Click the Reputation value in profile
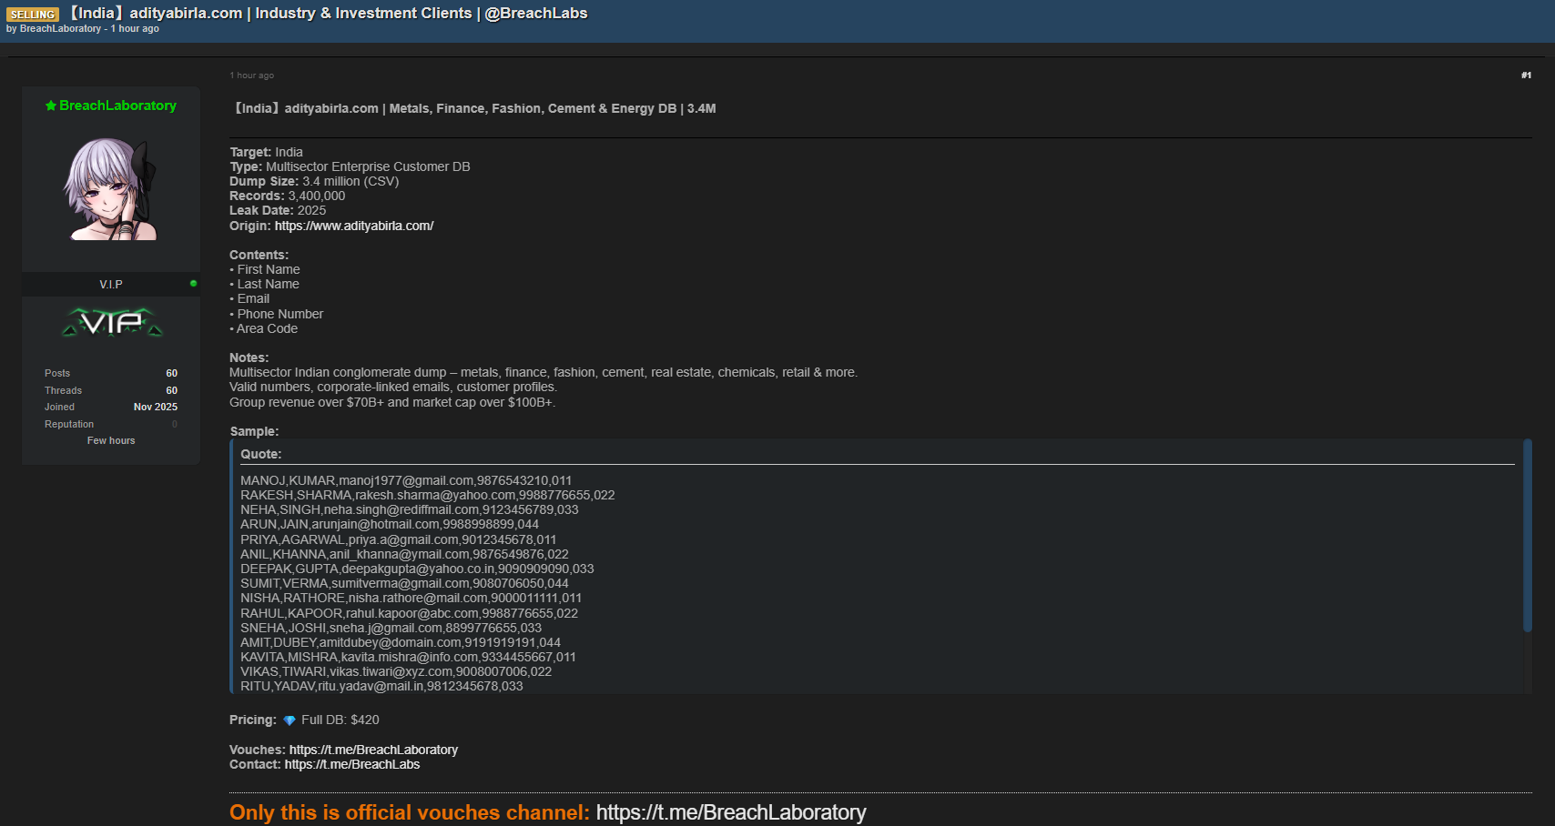Viewport: 1555px width, 826px height. pos(174,425)
